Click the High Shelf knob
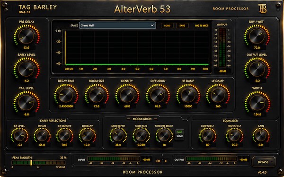This screenshot has height=177, width=284. click(234, 136)
